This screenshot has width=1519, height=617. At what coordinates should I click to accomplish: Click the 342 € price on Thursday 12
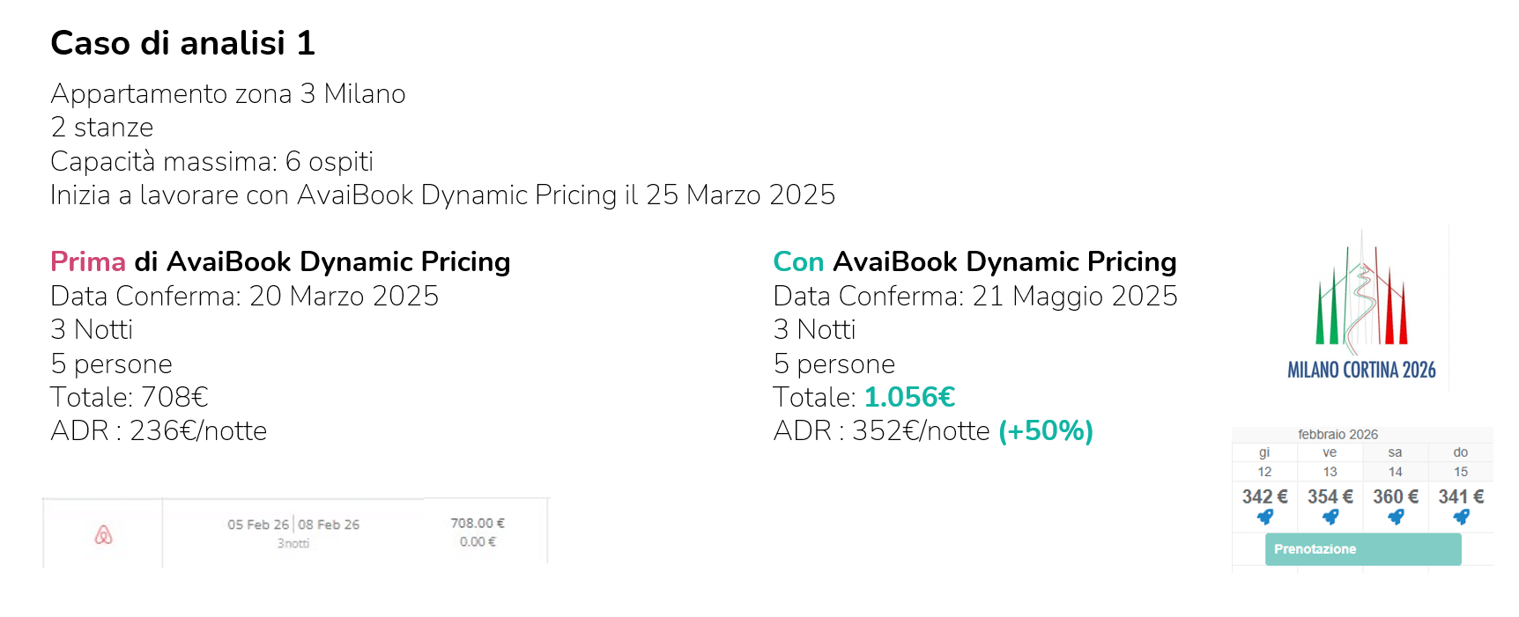[x=1264, y=496]
